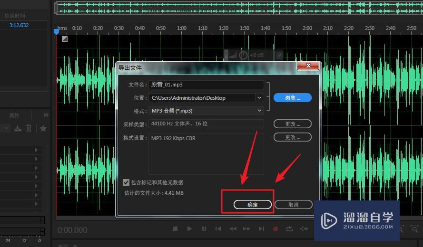The image size is (423, 247).
Task: Click 更改 beside 采样类型
Action: coord(293,124)
